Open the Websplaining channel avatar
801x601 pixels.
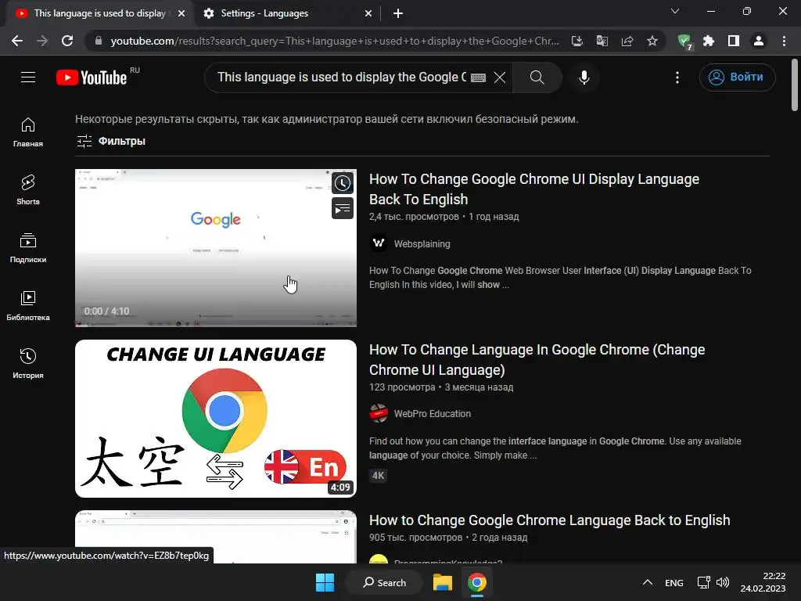[379, 243]
